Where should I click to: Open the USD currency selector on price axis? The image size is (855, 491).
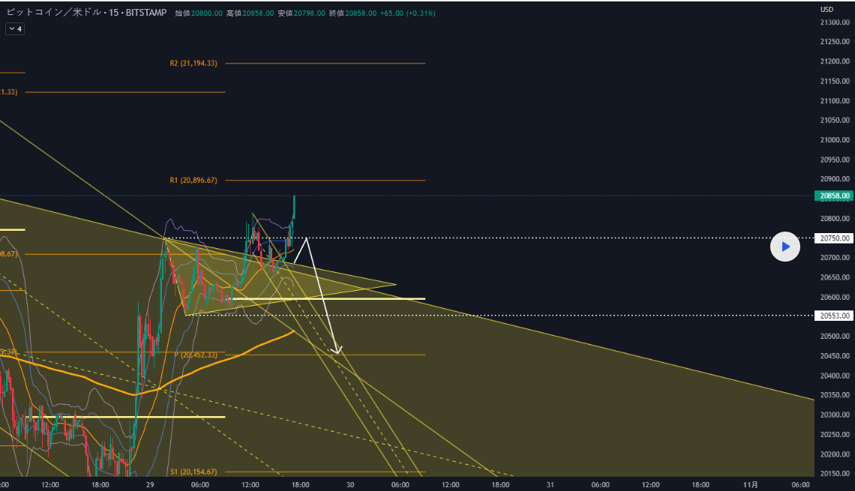[826, 10]
